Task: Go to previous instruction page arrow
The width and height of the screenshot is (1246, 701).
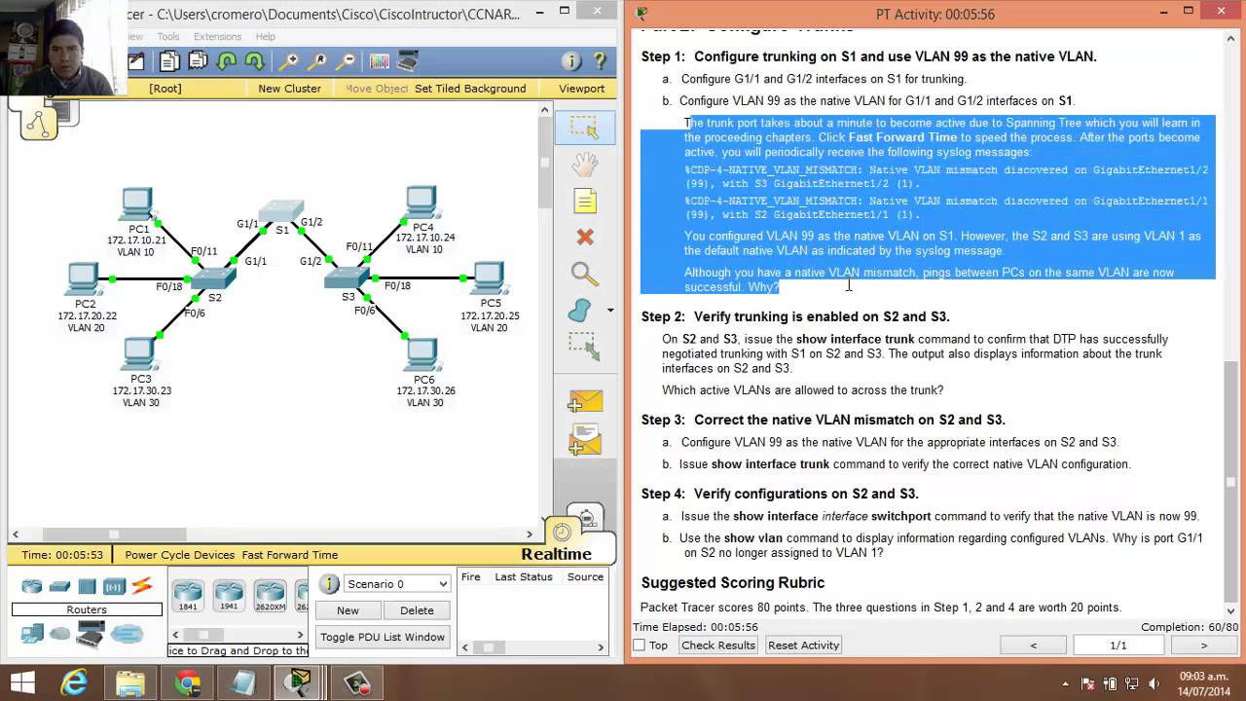Action: tap(1033, 646)
